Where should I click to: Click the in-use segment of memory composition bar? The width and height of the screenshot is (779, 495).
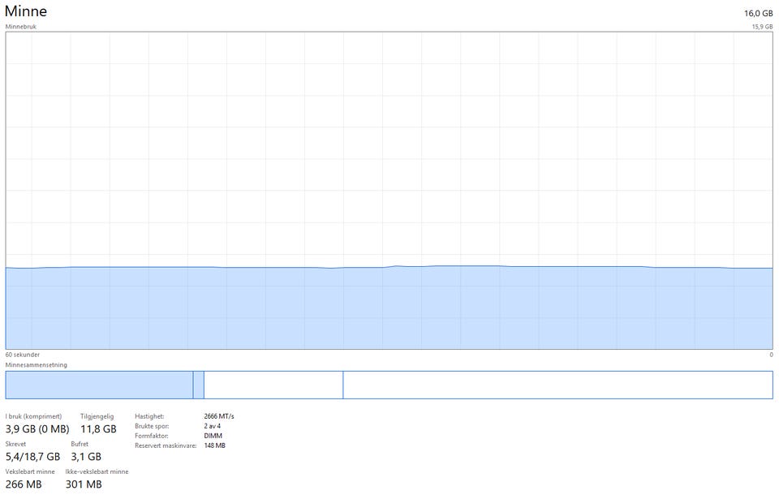[x=99, y=385]
